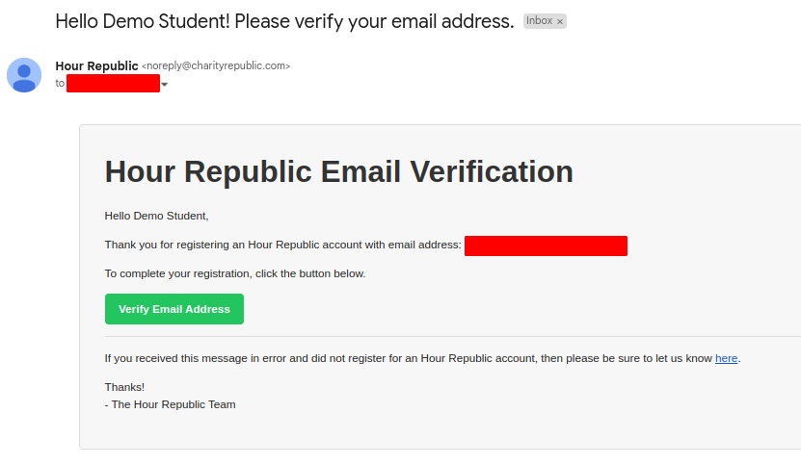Click the 'Thanks!' closing line
This screenshot has width=801, height=465.
tap(124, 387)
